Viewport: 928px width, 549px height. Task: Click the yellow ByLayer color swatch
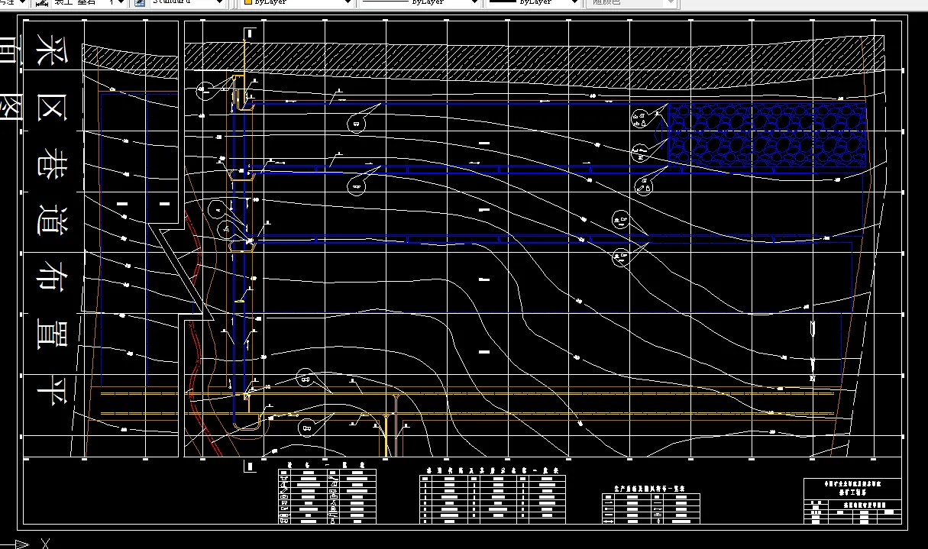click(x=247, y=3)
